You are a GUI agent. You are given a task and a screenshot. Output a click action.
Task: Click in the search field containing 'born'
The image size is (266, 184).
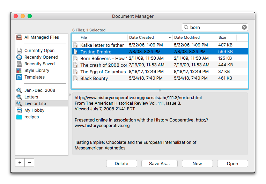pos(215,27)
